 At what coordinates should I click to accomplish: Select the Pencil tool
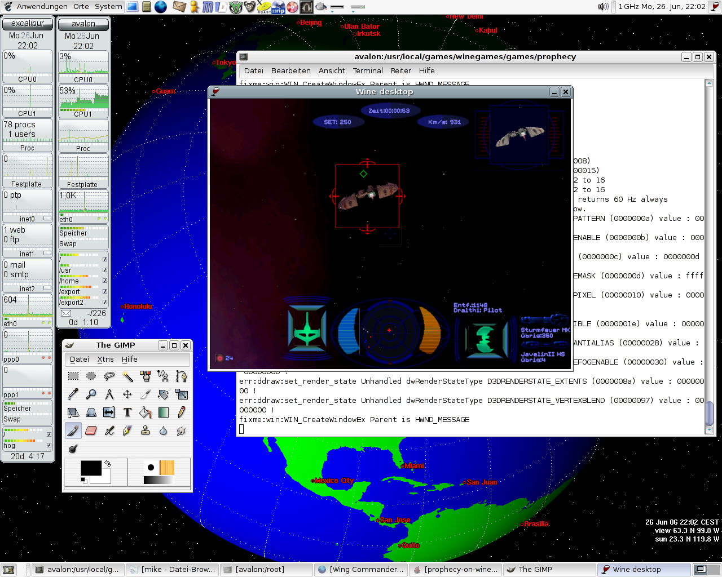point(181,412)
